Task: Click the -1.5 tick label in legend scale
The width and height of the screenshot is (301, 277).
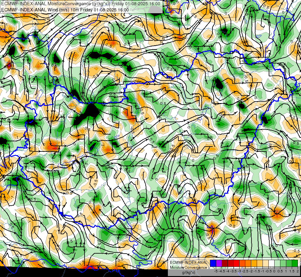Action: click(257, 271)
